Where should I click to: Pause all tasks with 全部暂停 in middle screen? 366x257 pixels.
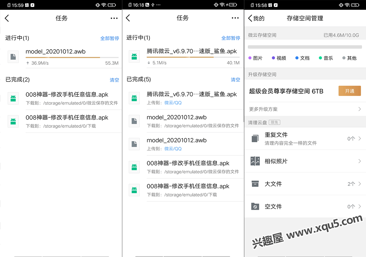tap(231, 38)
